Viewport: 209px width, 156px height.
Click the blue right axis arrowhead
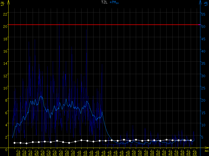pos(200,2)
